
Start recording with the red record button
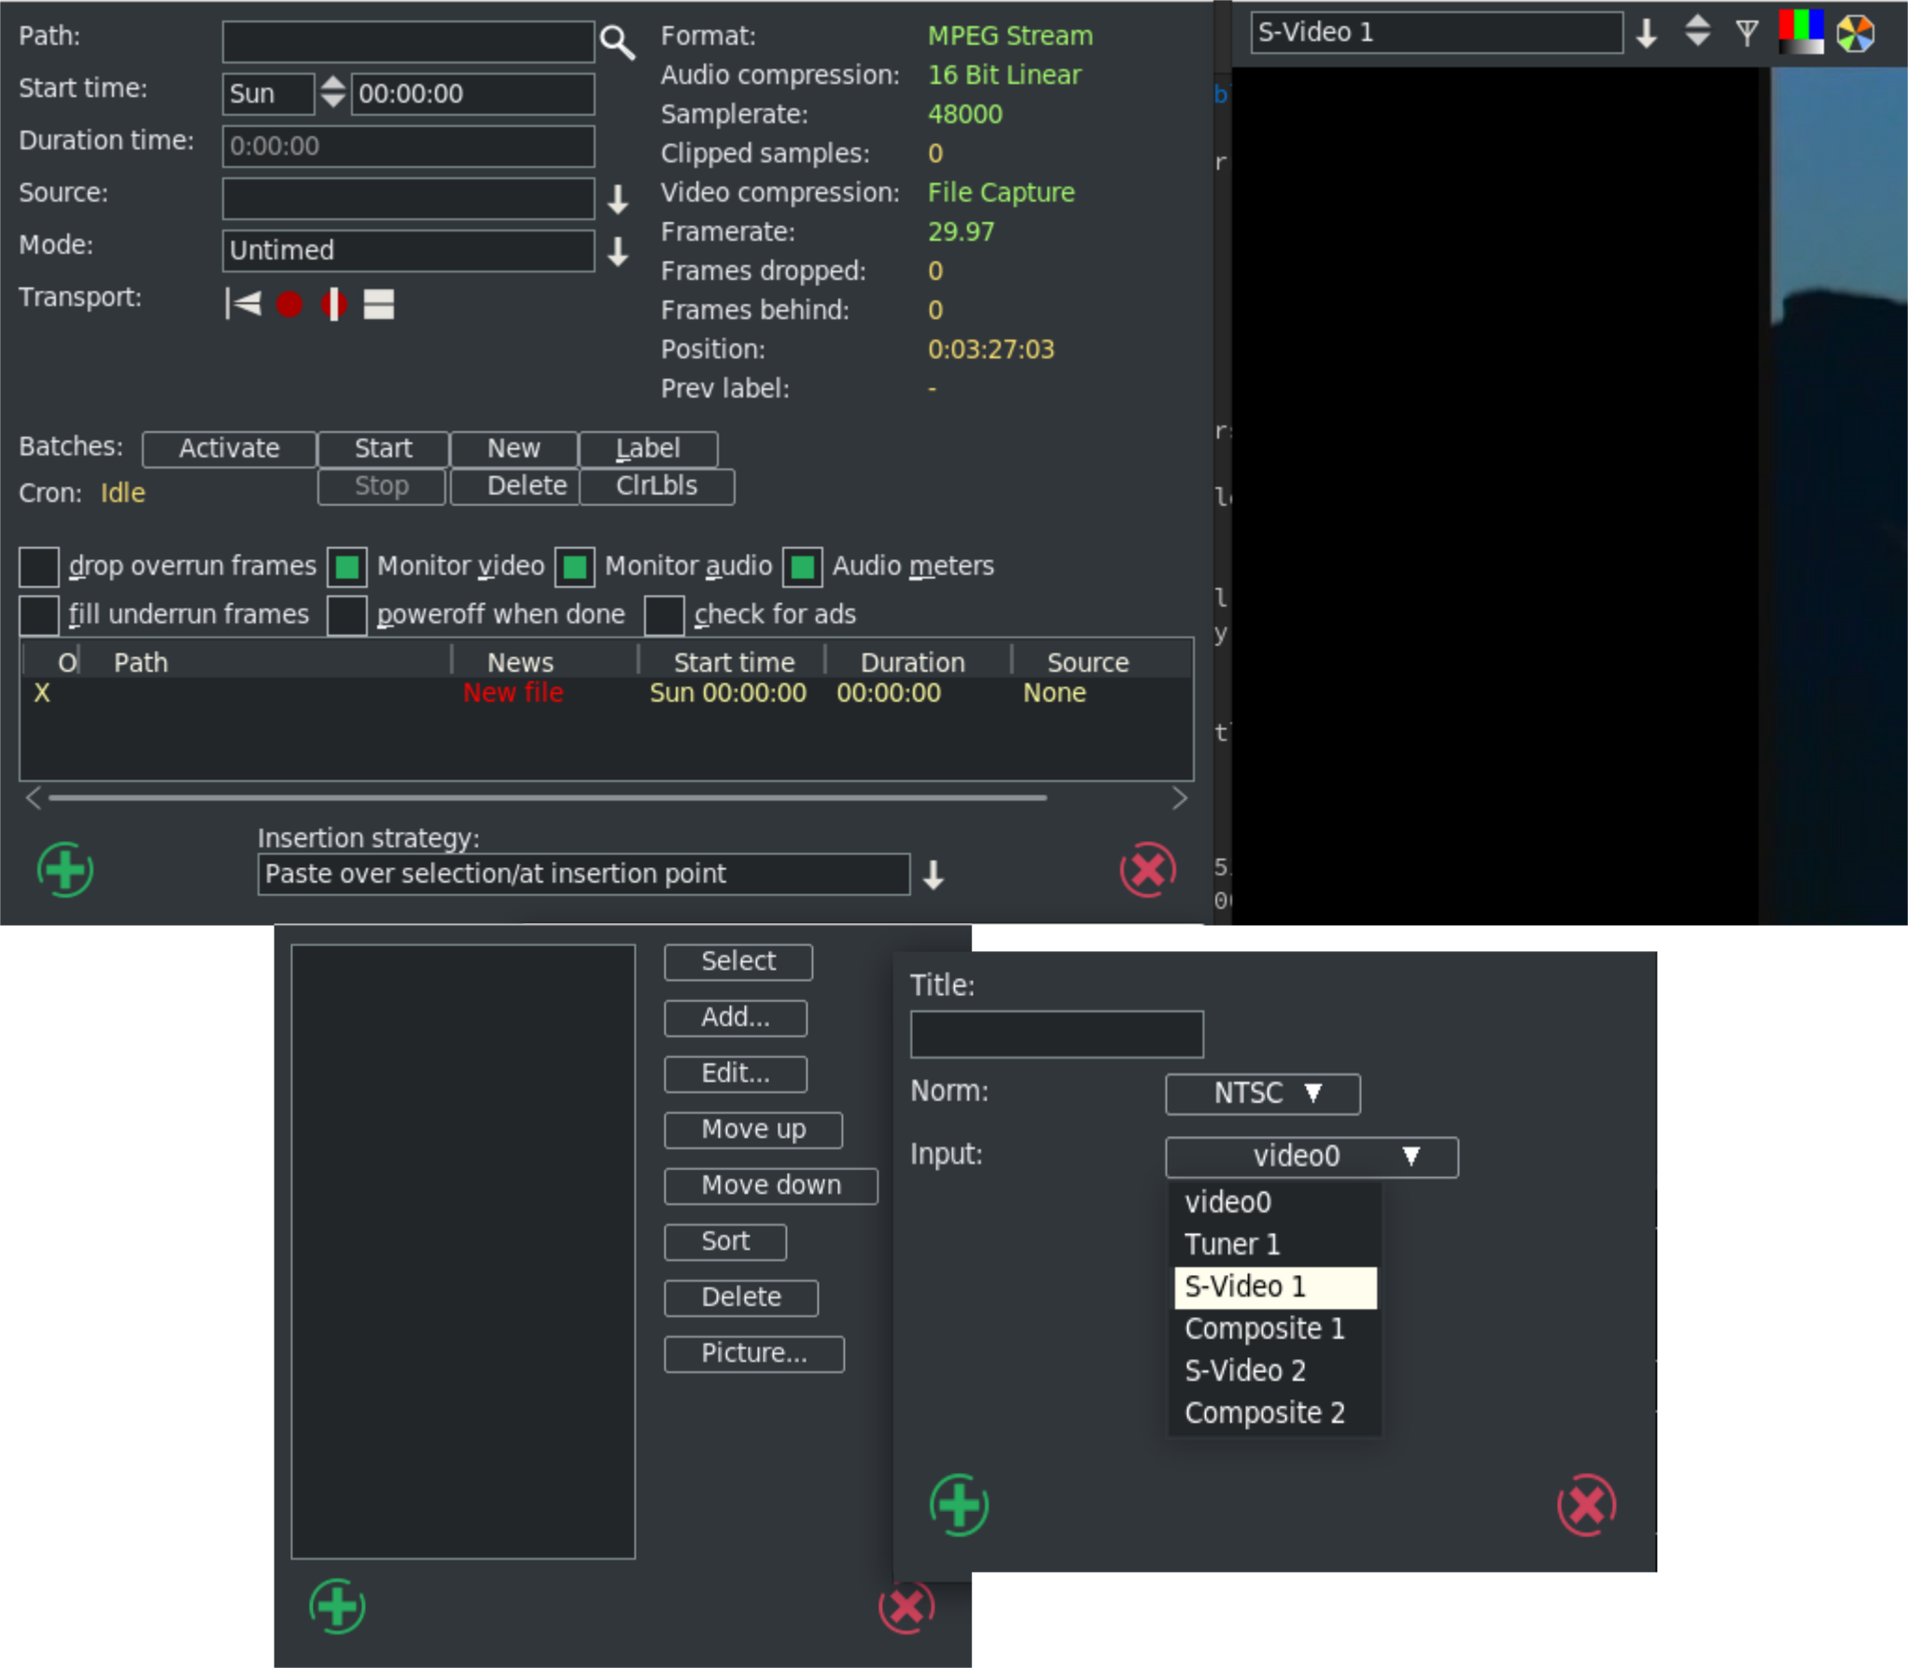point(289,304)
